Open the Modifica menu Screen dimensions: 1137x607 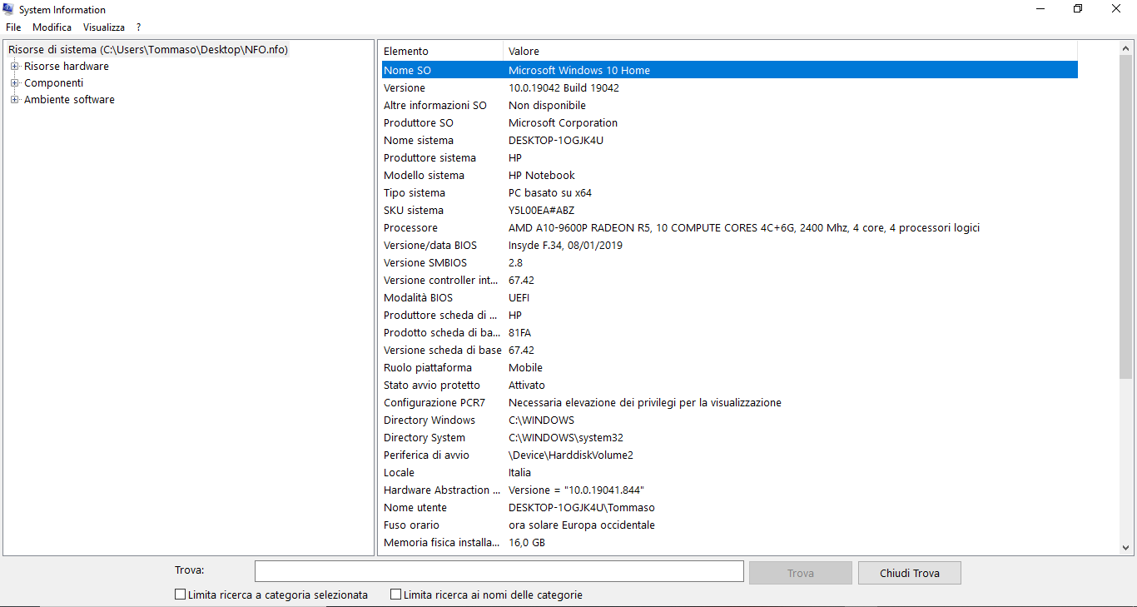pos(52,27)
